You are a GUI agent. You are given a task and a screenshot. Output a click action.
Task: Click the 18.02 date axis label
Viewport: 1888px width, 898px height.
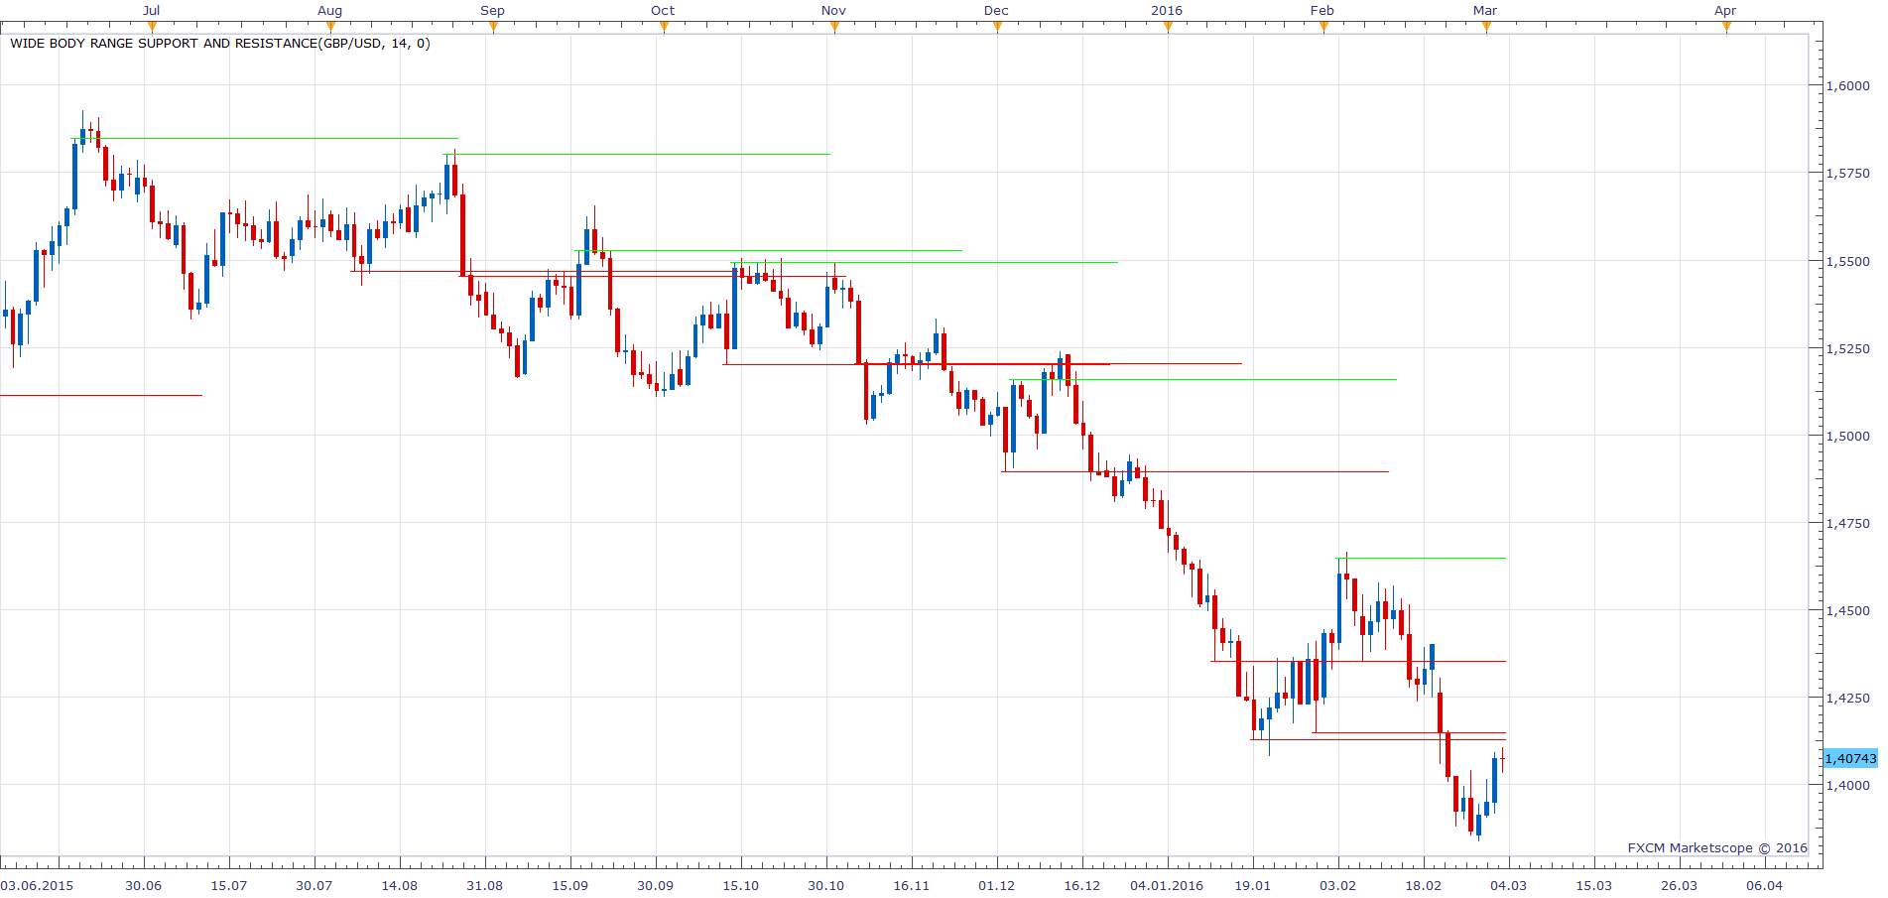[x=1424, y=885]
